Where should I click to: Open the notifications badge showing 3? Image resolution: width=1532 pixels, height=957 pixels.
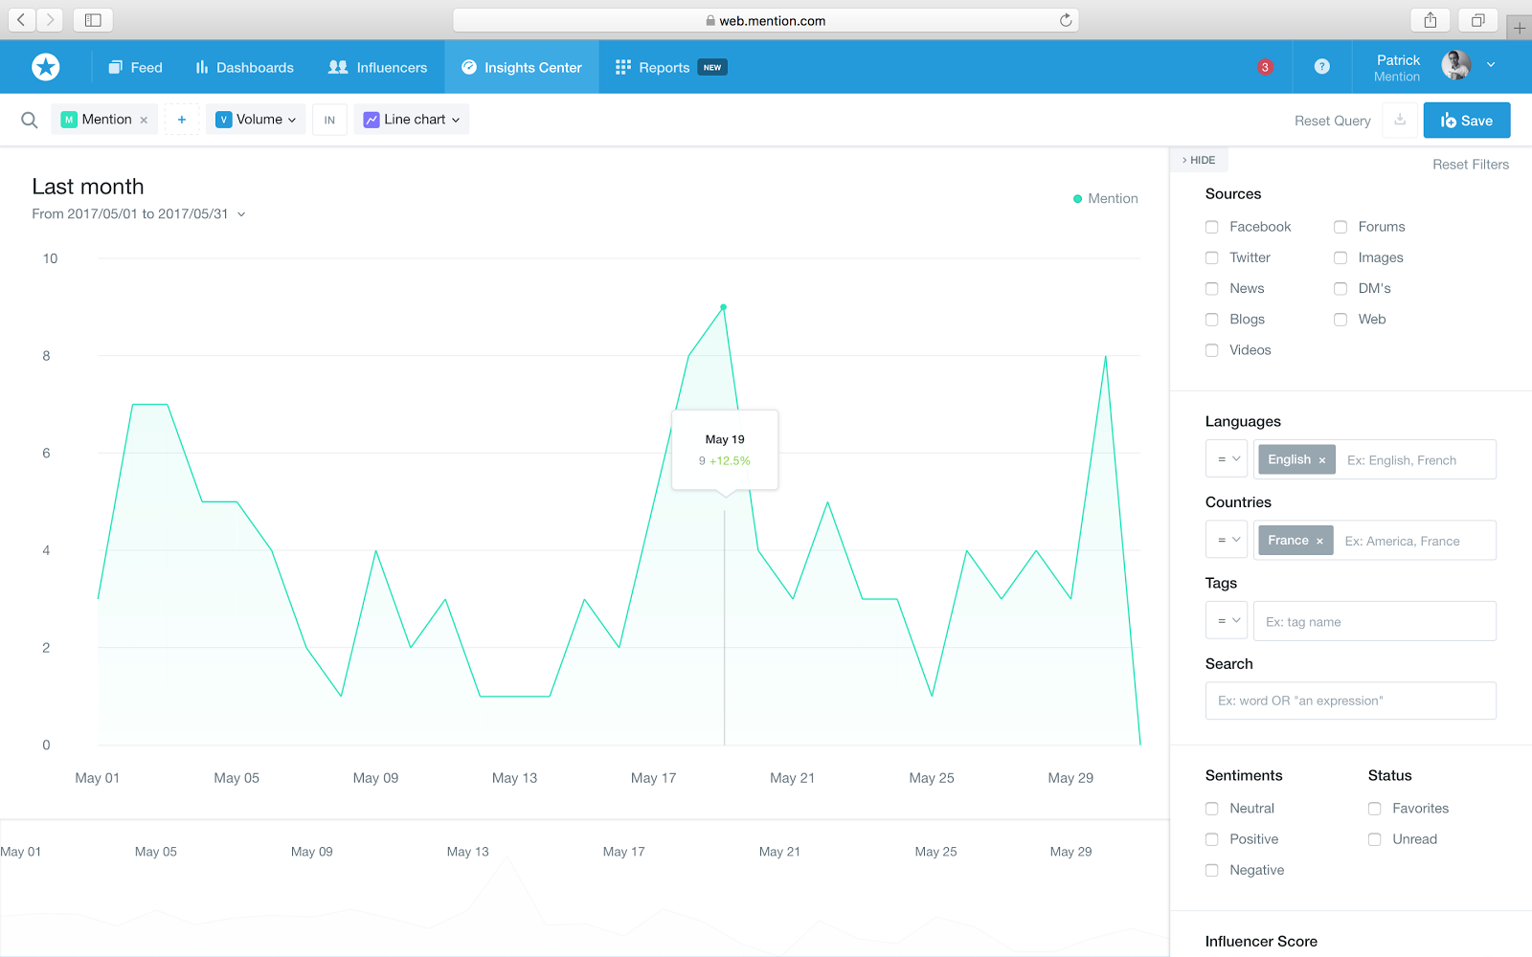point(1265,67)
